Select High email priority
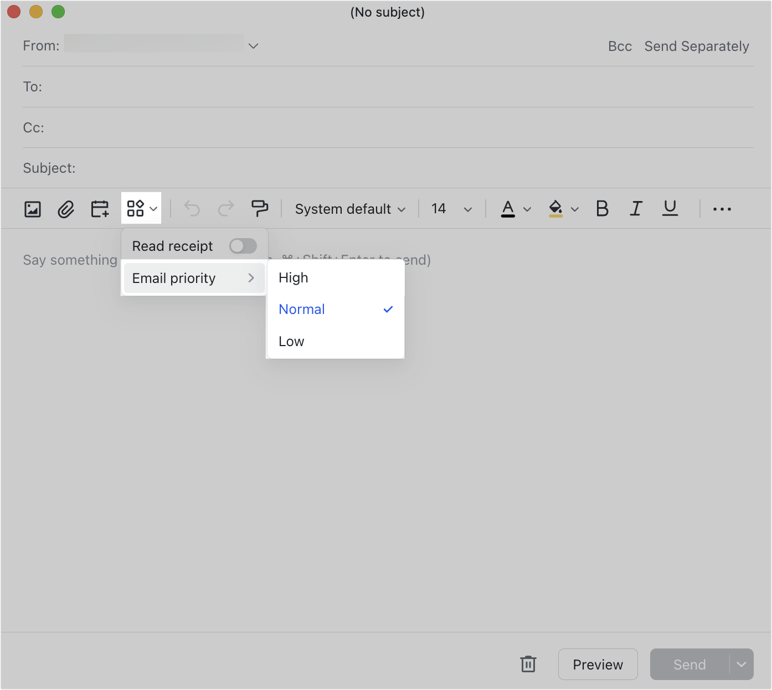This screenshot has width=772, height=690. (x=293, y=277)
